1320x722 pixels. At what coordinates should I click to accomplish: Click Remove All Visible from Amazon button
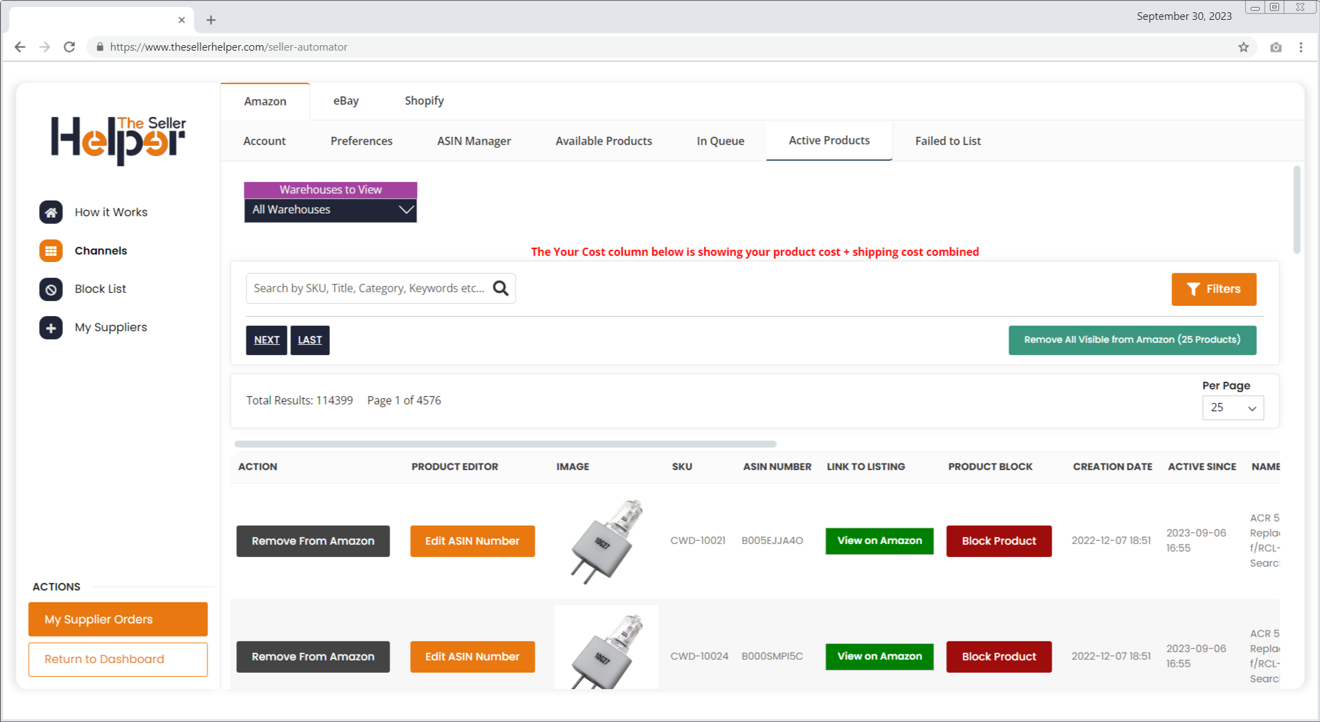pos(1132,340)
